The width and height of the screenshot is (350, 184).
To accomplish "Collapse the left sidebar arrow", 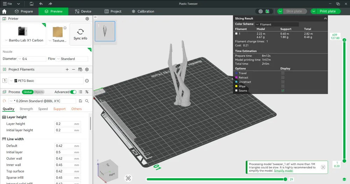I will (x=95, y=17).
